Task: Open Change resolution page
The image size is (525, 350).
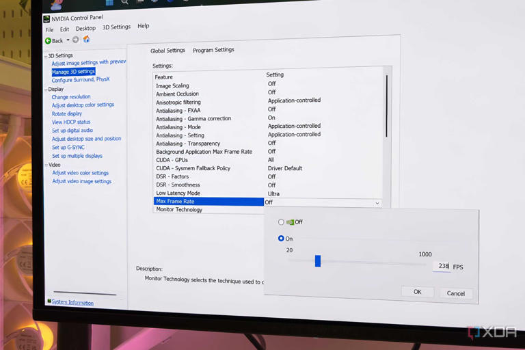Action: pyautogui.click(x=71, y=97)
